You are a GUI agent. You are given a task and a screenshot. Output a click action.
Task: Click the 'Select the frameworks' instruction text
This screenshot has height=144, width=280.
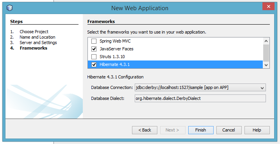click(146, 32)
